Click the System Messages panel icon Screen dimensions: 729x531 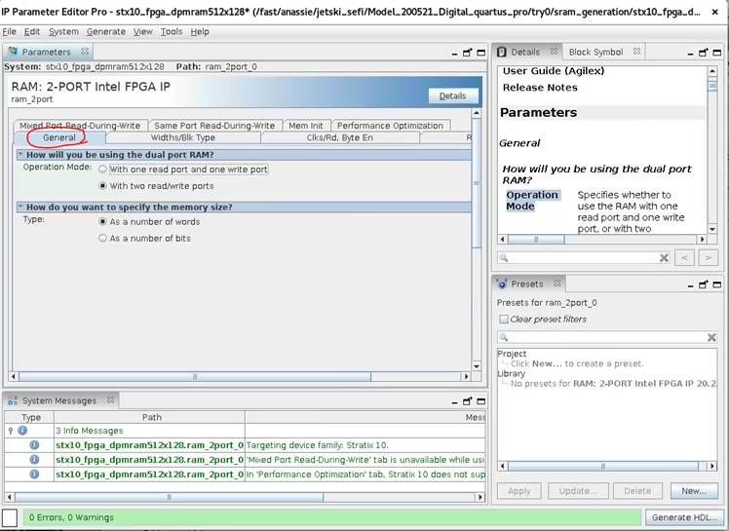[13, 400]
